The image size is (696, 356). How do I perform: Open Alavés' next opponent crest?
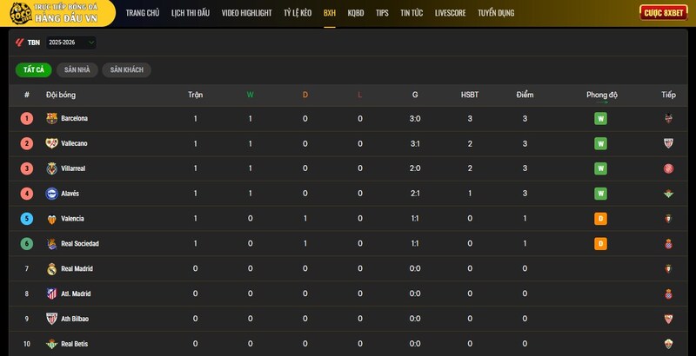(x=668, y=194)
